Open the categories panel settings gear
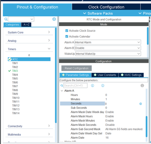This screenshot has width=151, height=144. tap(54, 19)
